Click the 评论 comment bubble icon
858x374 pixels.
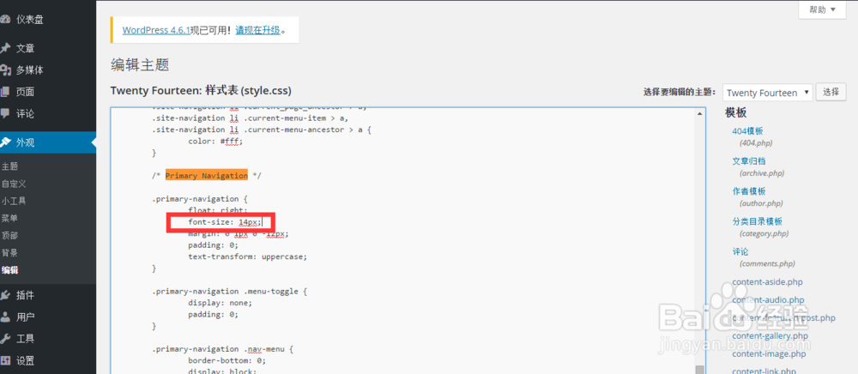coord(4,114)
